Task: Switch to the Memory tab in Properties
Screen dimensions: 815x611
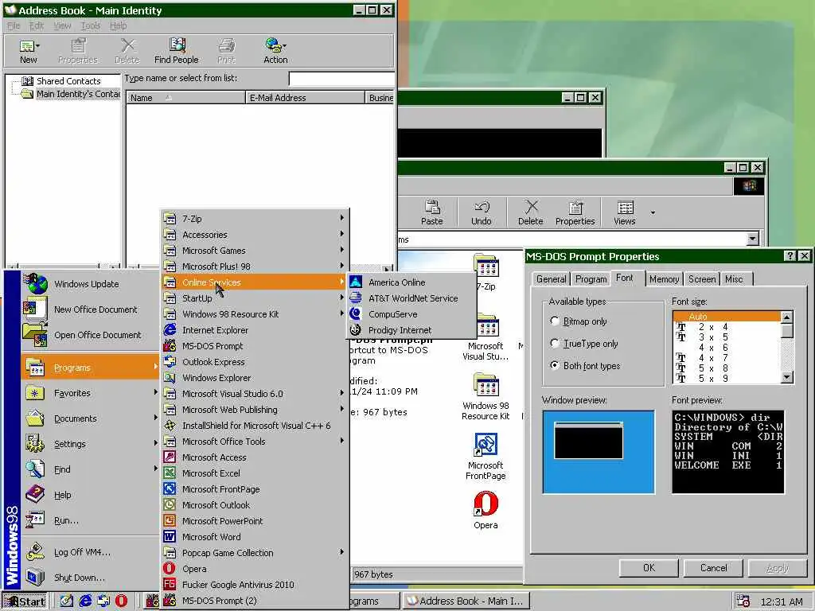Action: pos(664,279)
